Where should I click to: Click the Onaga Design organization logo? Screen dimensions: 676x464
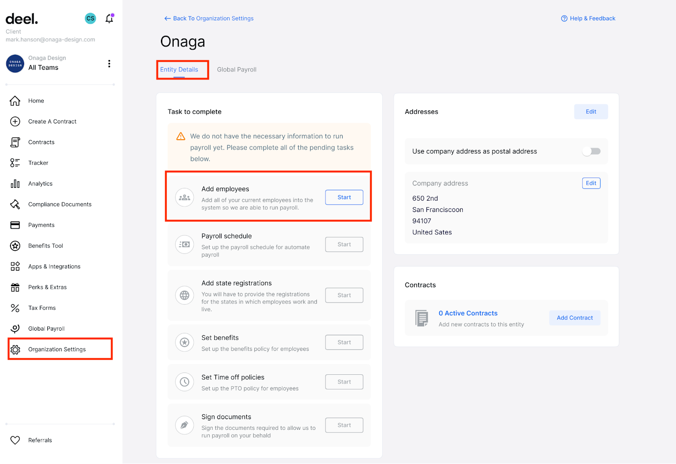(x=15, y=64)
